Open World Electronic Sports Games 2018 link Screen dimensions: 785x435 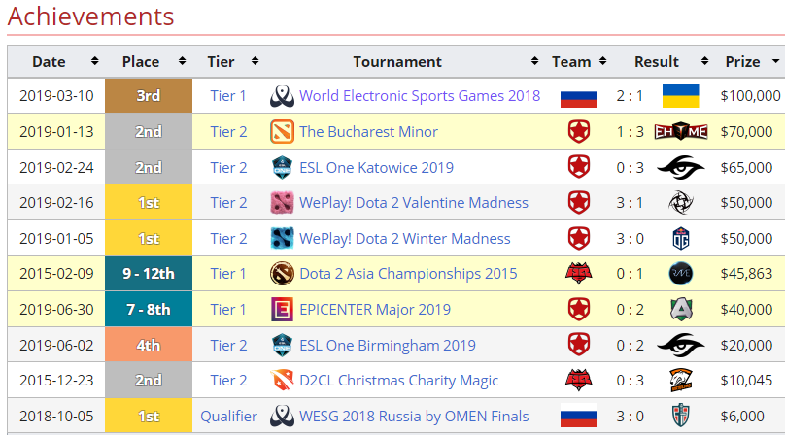click(x=420, y=96)
